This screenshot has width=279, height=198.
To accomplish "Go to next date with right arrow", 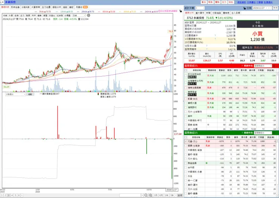I will coord(271,8).
